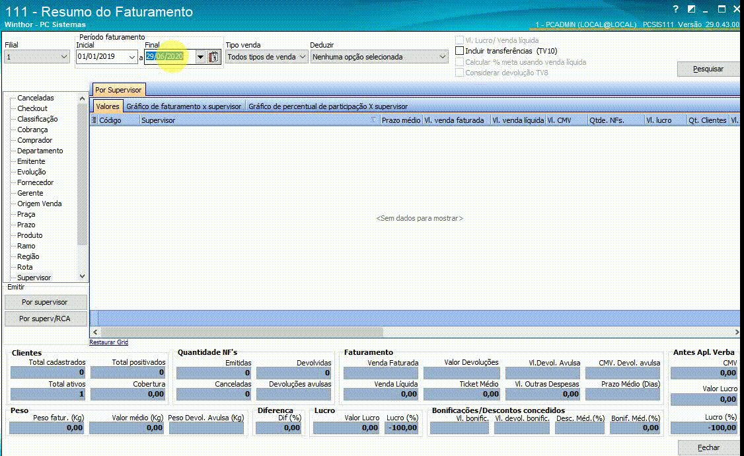Click the Pesquisar button

(x=708, y=69)
